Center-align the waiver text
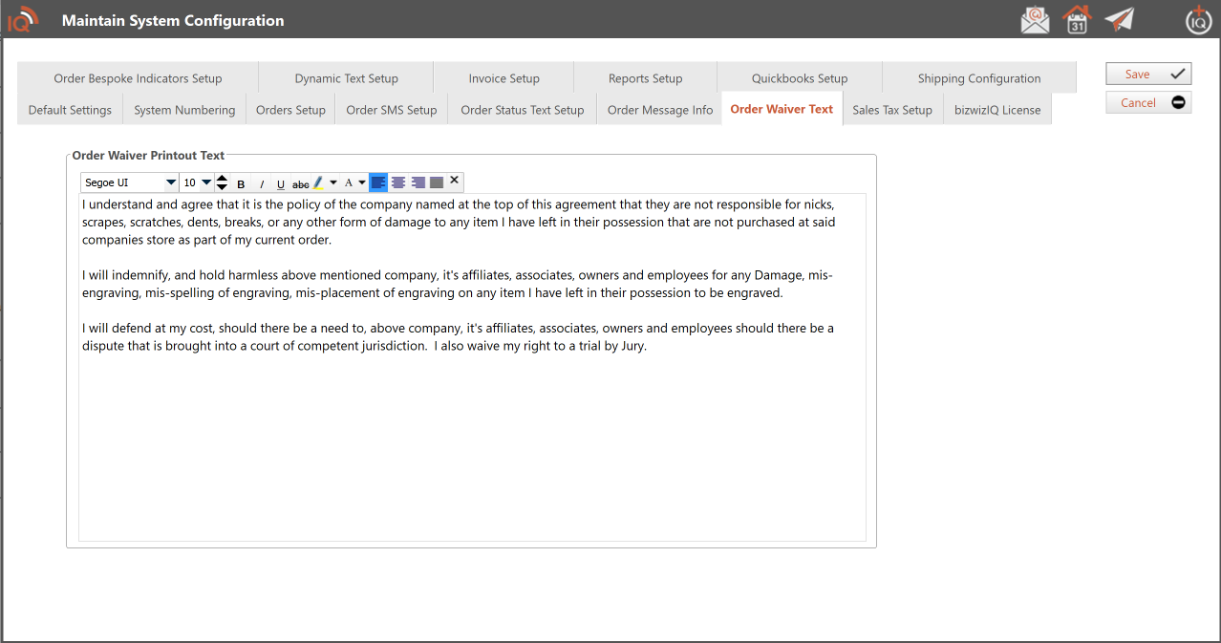This screenshot has width=1221, height=643. pyautogui.click(x=398, y=182)
